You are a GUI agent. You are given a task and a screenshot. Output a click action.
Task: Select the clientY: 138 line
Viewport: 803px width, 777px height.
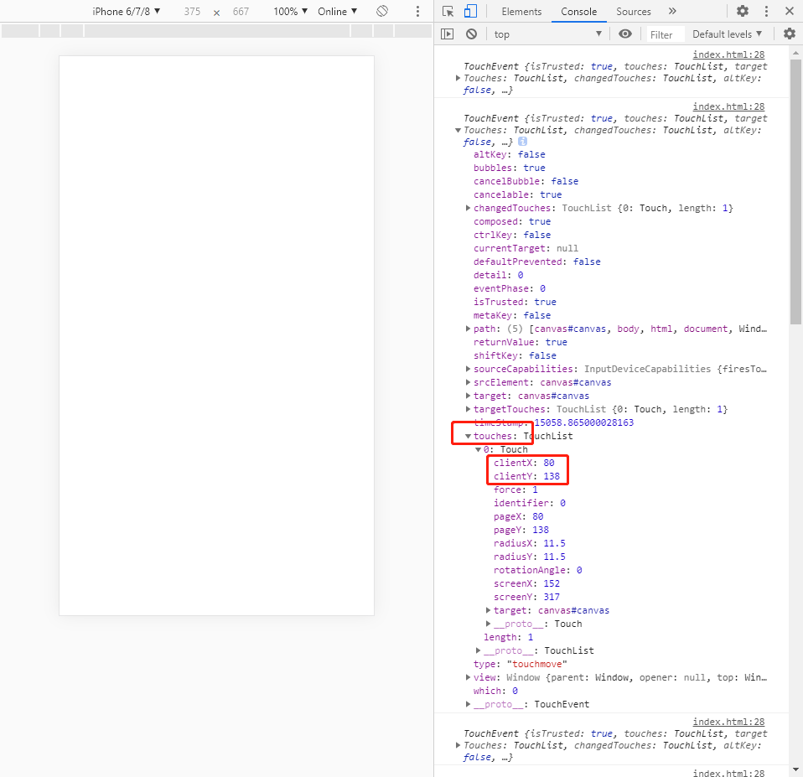coord(526,476)
